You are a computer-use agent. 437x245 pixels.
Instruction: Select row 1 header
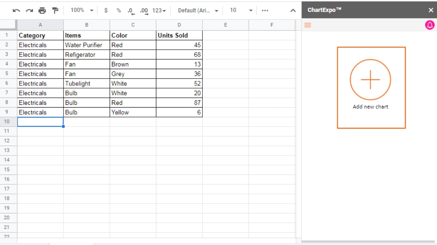(9, 35)
